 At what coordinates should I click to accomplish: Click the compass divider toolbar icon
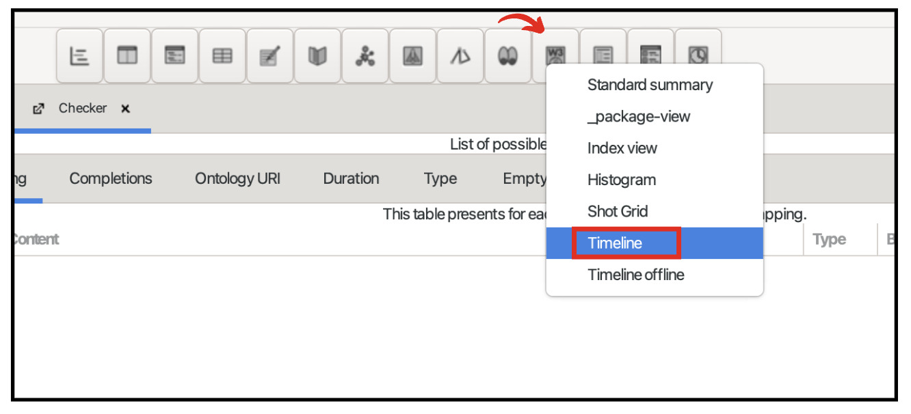click(460, 55)
